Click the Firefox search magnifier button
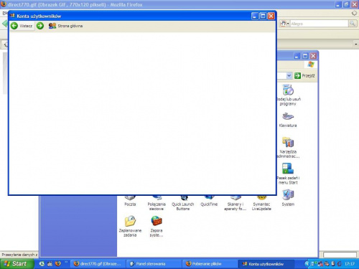Viewport: 359px width, 269px height. point(353,24)
